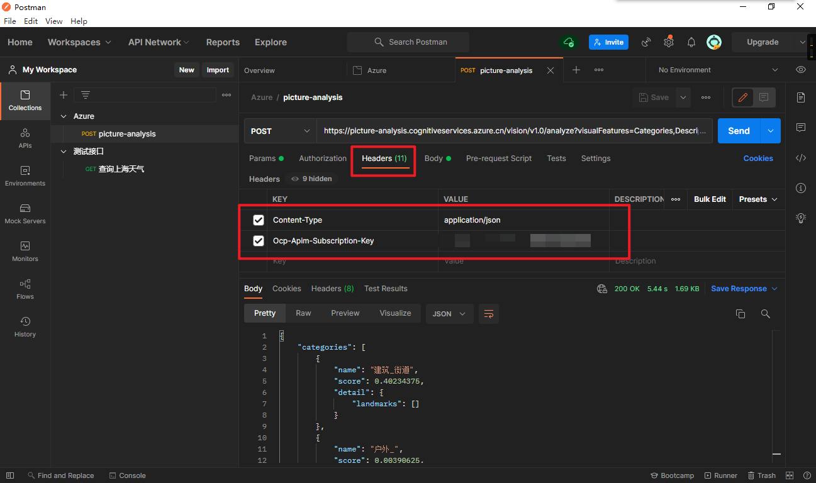Screen dimensions: 816x483
Task: Toggle the wrap lines icon in response
Action: [489, 313]
